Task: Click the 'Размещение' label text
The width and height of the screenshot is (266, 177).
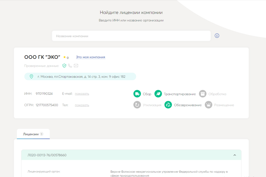Action: (x=224, y=105)
